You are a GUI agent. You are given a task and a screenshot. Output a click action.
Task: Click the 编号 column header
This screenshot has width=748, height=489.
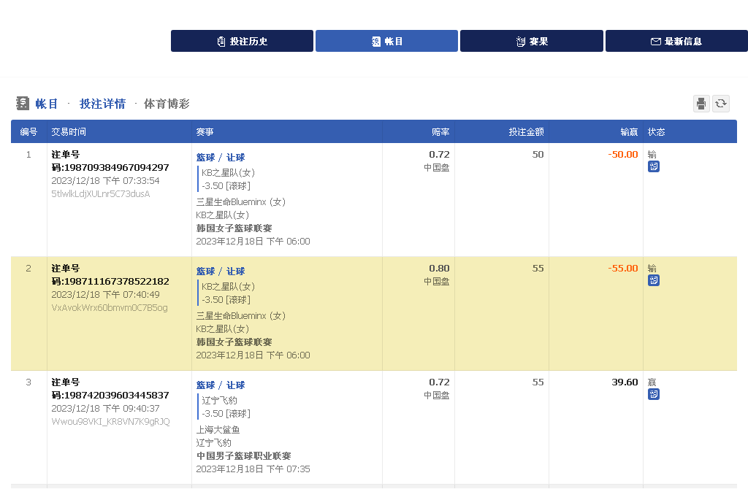click(28, 132)
